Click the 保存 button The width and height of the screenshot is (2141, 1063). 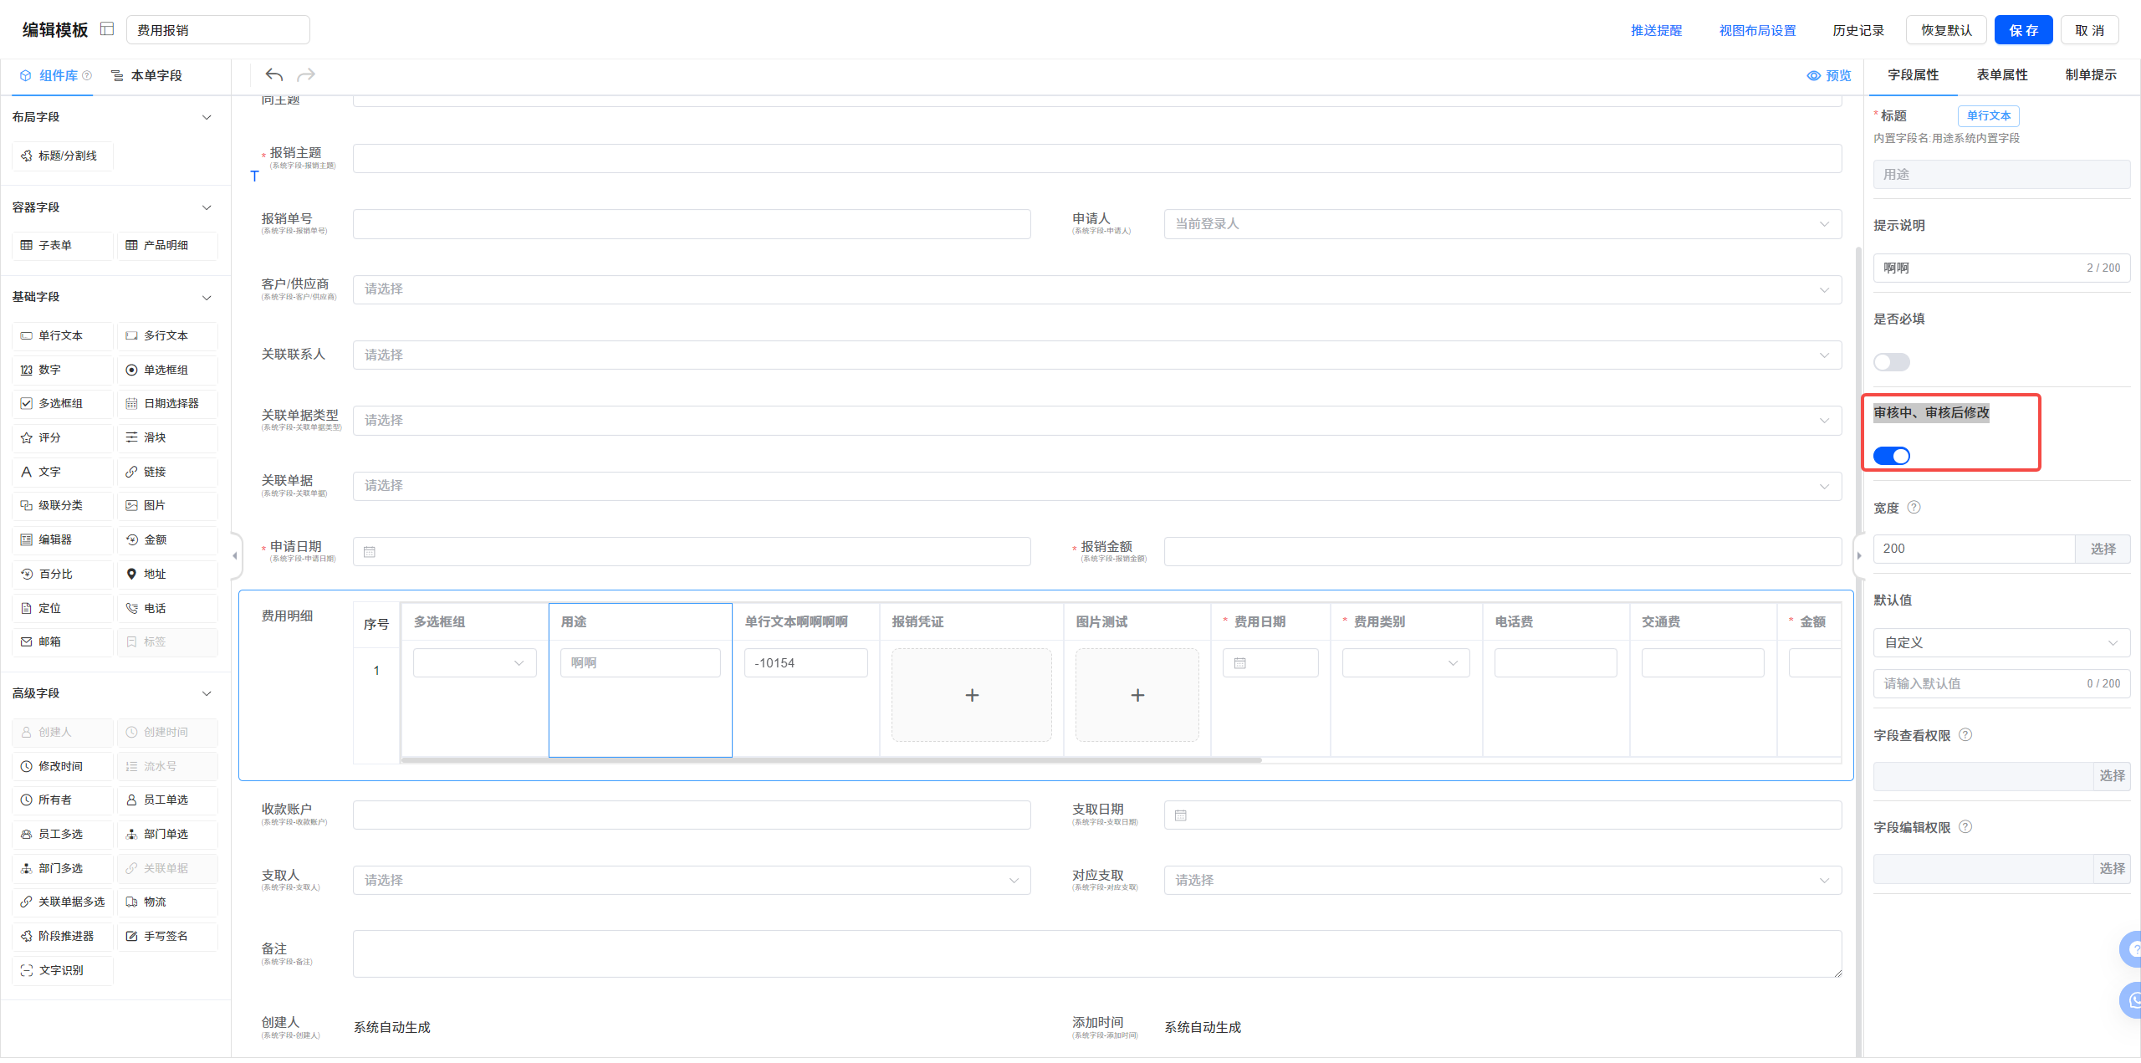(2022, 30)
